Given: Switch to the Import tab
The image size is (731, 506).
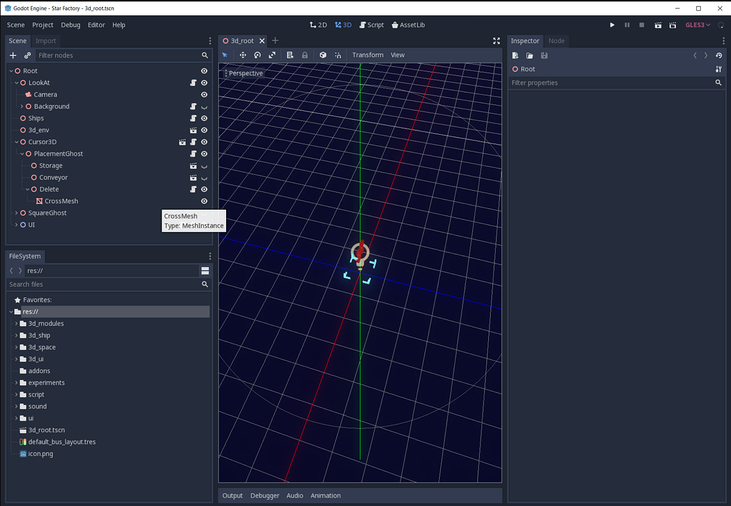Looking at the screenshot, I should [46, 41].
